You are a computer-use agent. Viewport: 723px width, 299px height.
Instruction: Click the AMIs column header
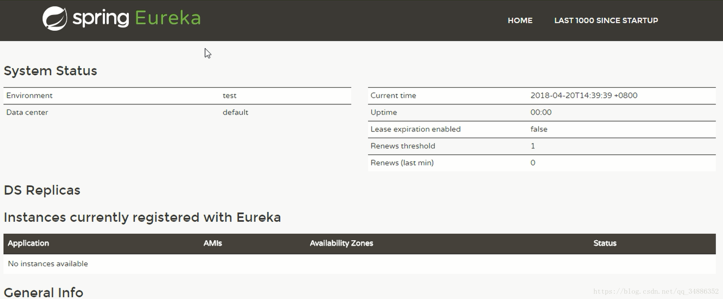pos(212,243)
